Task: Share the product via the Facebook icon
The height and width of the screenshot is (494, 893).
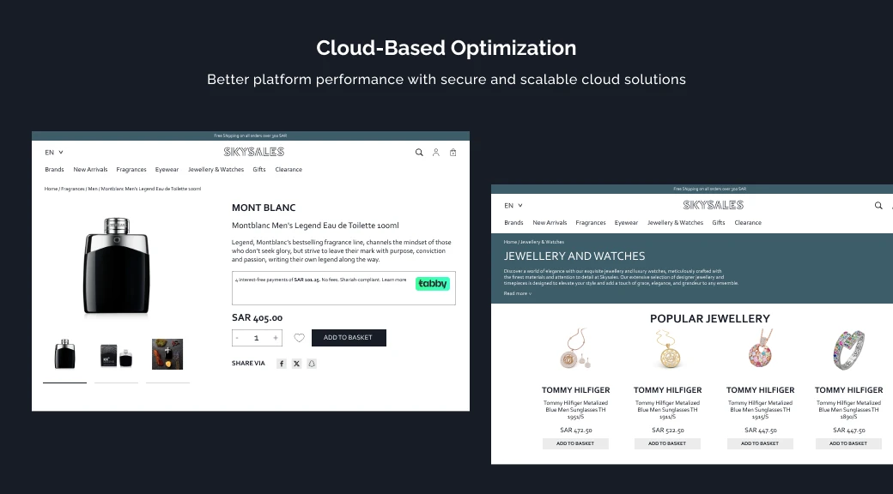Action: pyautogui.click(x=281, y=364)
